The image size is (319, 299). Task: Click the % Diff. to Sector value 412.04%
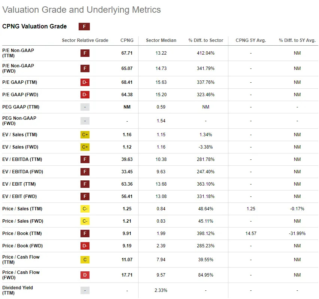[x=206, y=53]
